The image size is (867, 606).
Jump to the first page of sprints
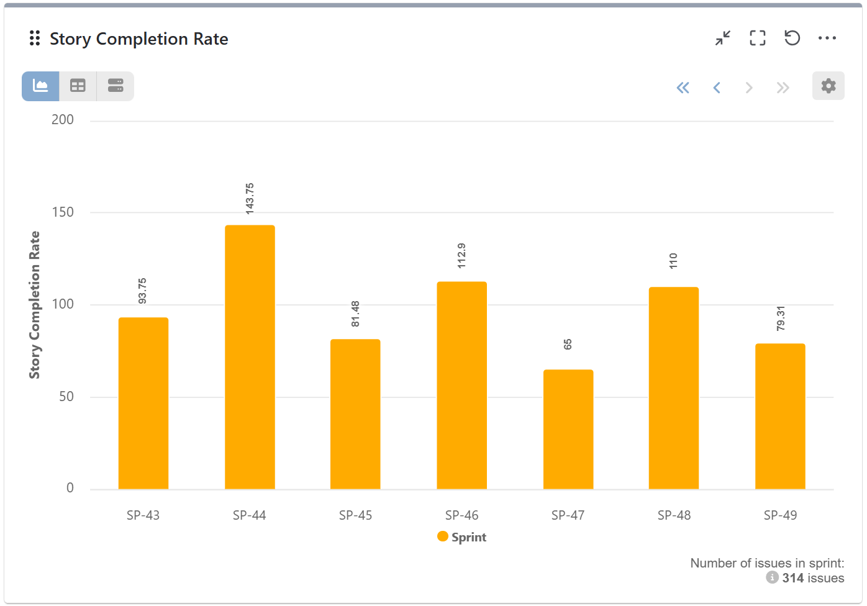coord(683,88)
